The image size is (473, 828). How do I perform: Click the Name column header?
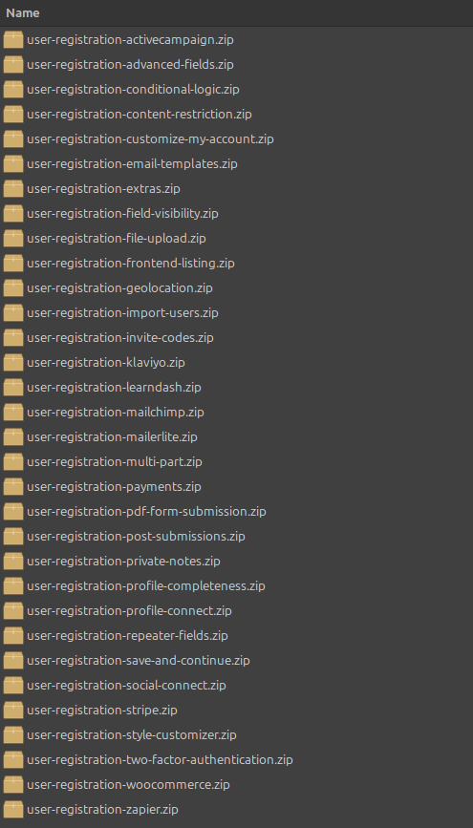click(x=236, y=13)
